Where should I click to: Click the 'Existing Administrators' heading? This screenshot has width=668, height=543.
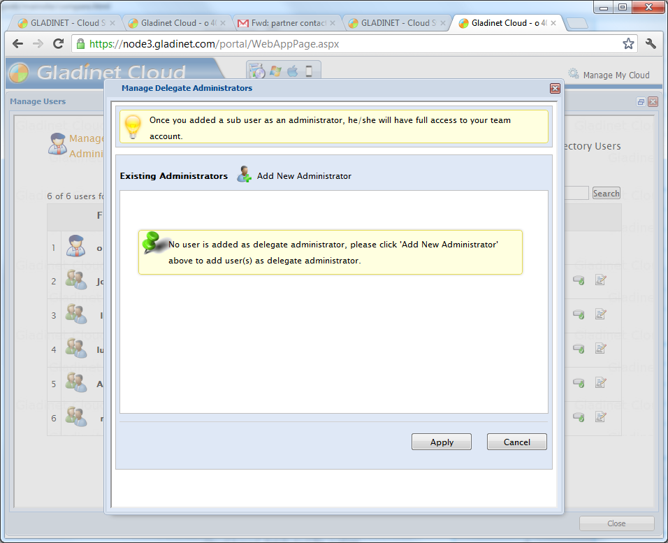(173, 176)
